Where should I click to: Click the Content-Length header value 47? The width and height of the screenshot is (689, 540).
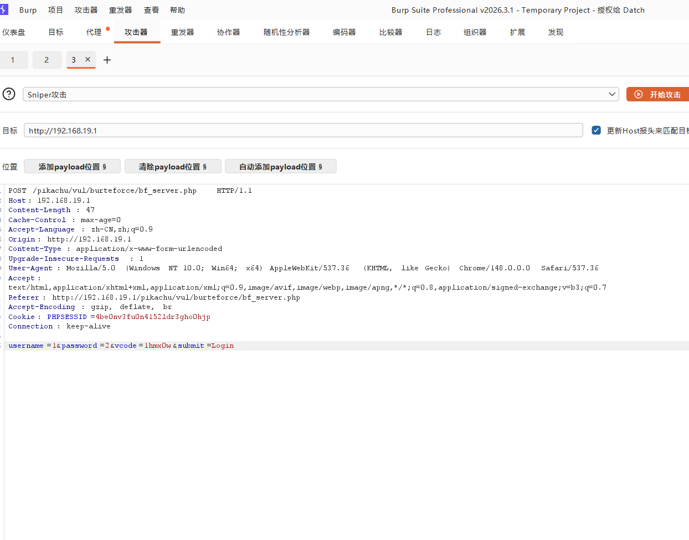pos(90,210)
